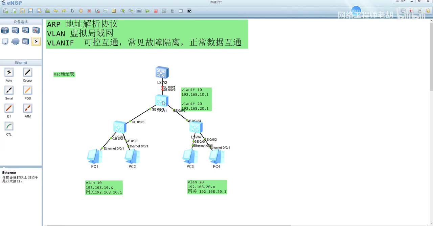Image resolution: width=433 pixels, height=226 pixels.
Task: Choose the Serial cable type
Action: coord(9,90)
